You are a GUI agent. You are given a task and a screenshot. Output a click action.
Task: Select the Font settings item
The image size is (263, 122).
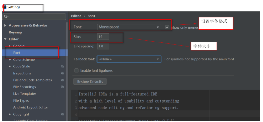[35, 53]
